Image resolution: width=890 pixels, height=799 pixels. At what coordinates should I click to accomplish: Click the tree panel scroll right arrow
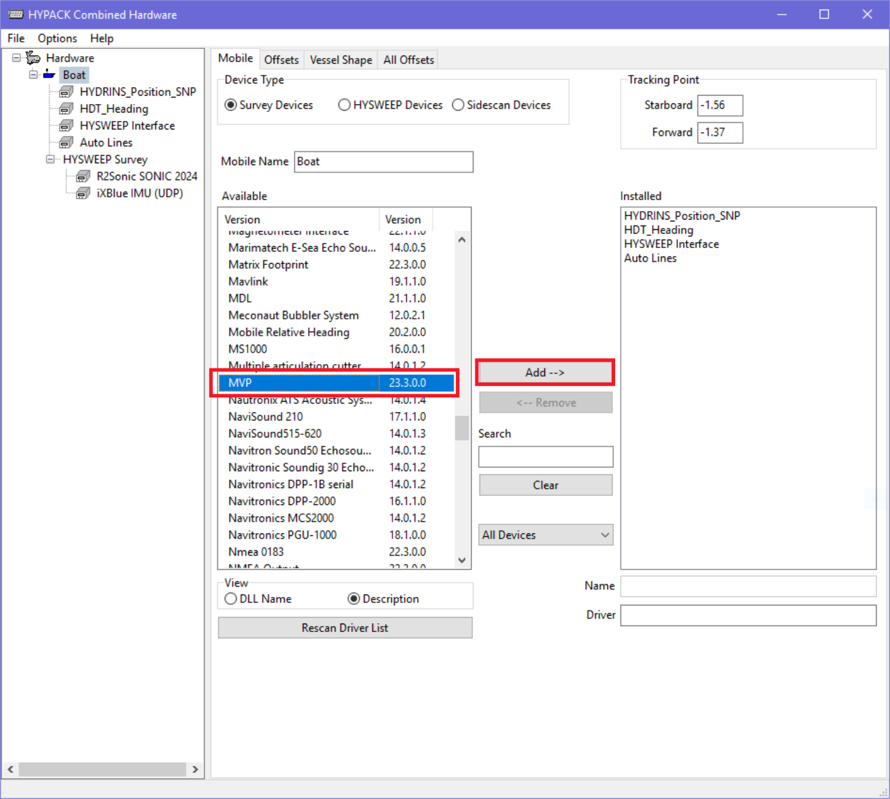[x=195, y=769]
